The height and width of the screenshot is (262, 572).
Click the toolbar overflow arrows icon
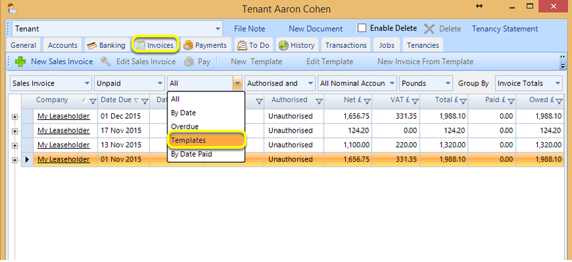click(563, 62)
